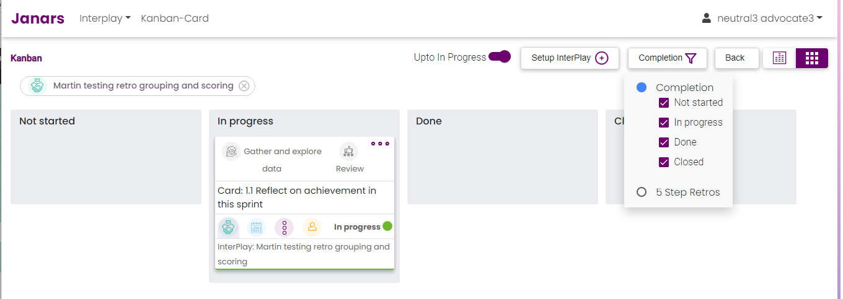Click the Gather and explore data icon
This screenshot has width=843, height=299.
click(231, 151)
